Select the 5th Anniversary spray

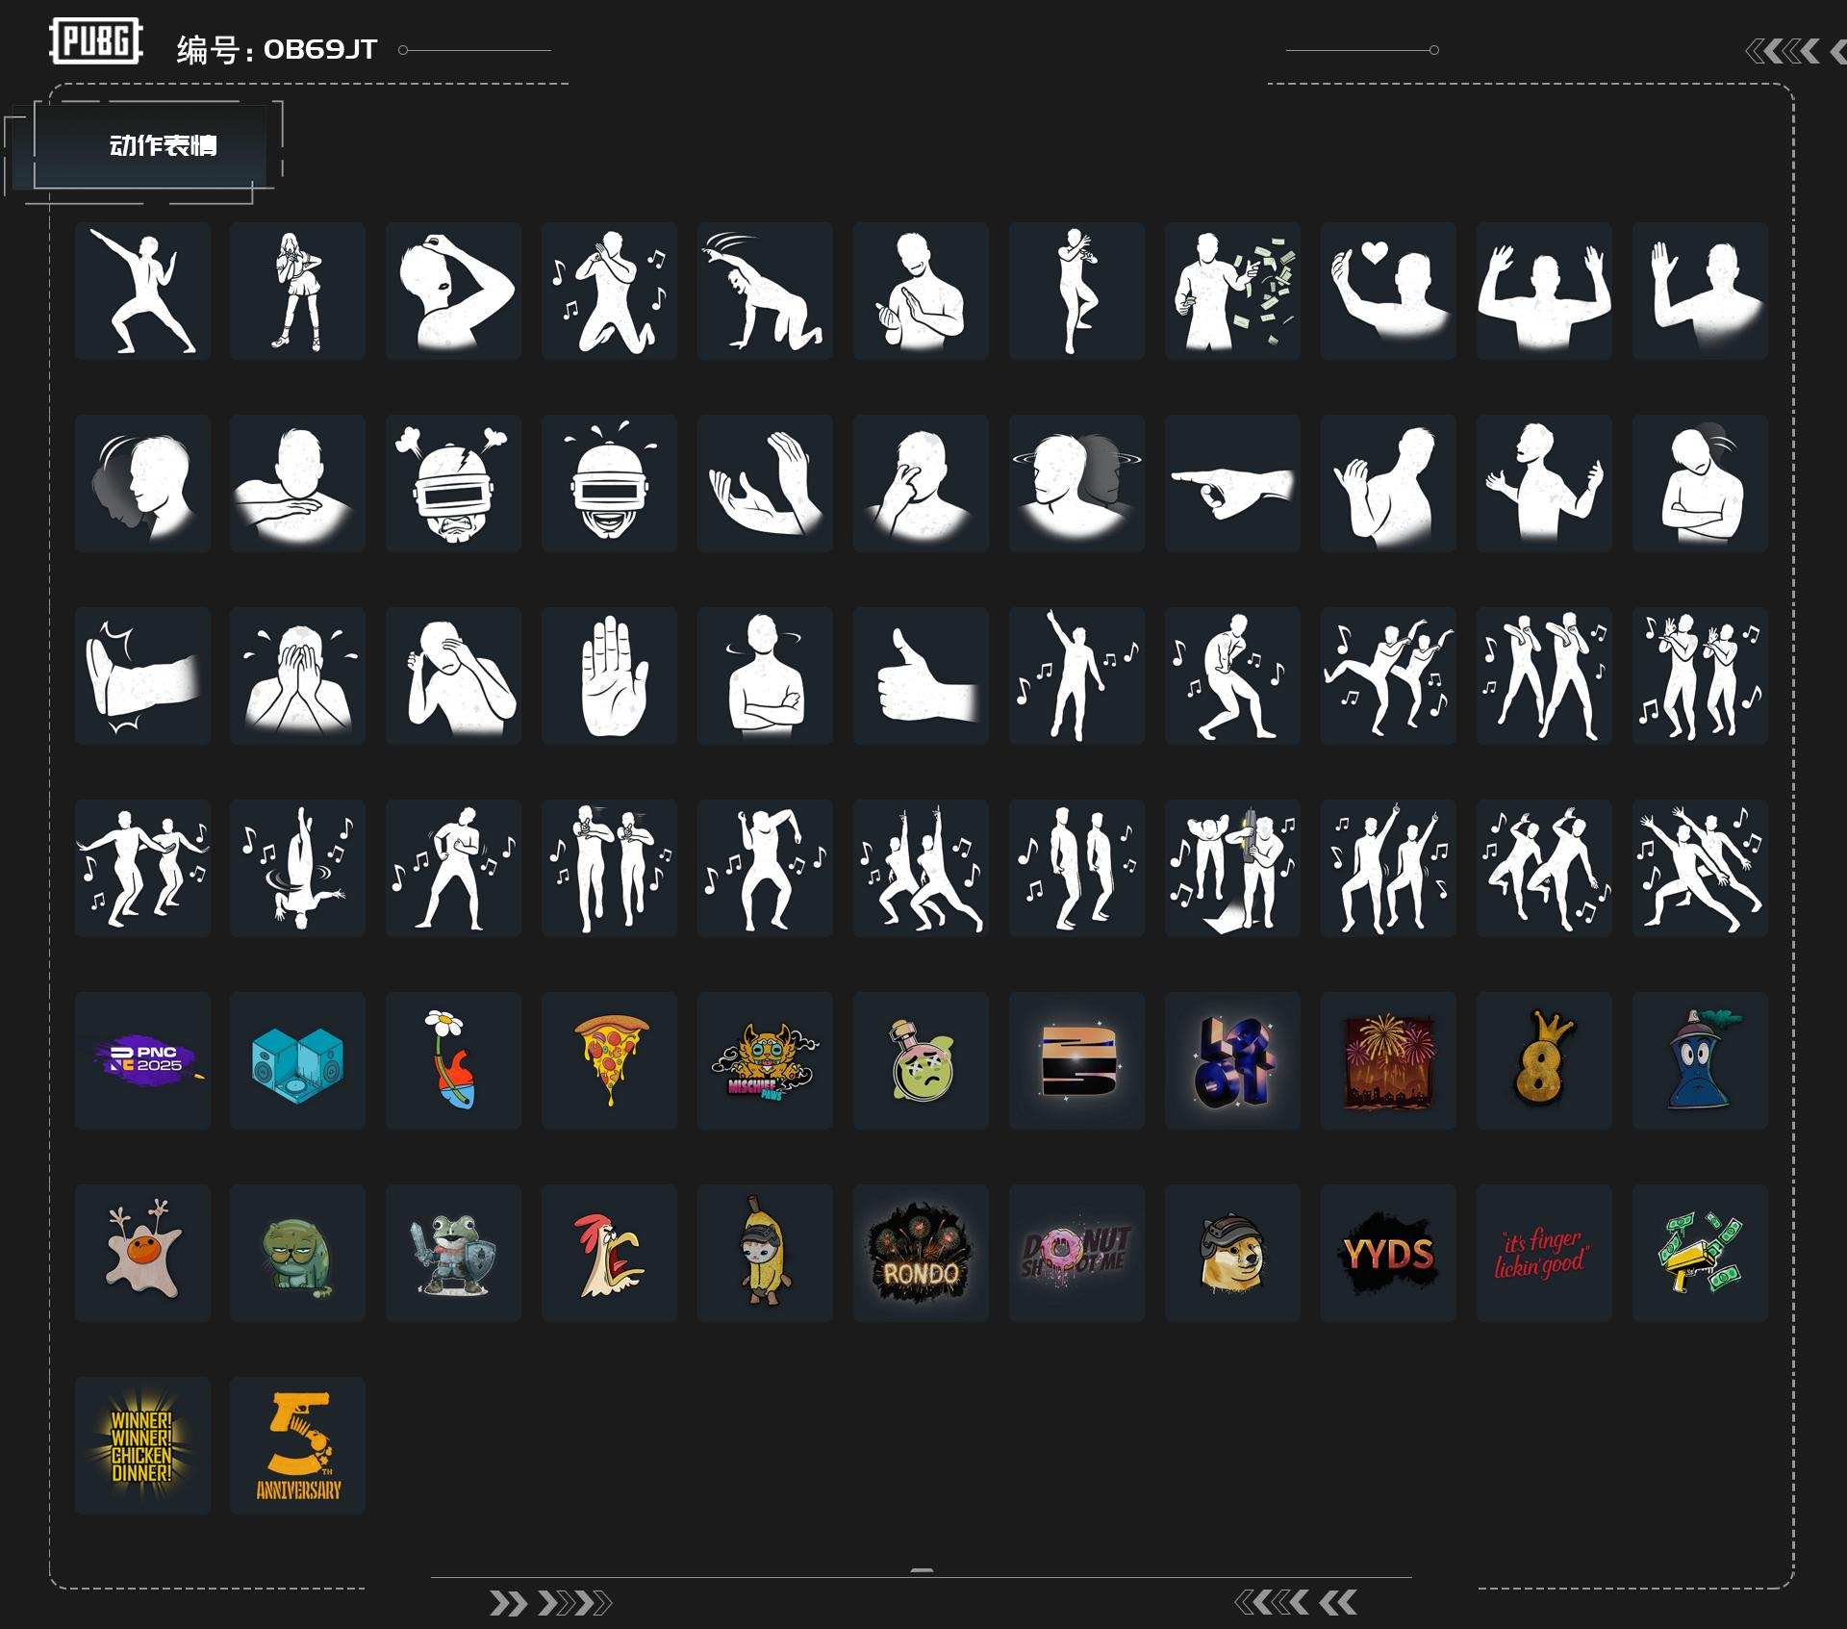click(x=297, y=1445)
